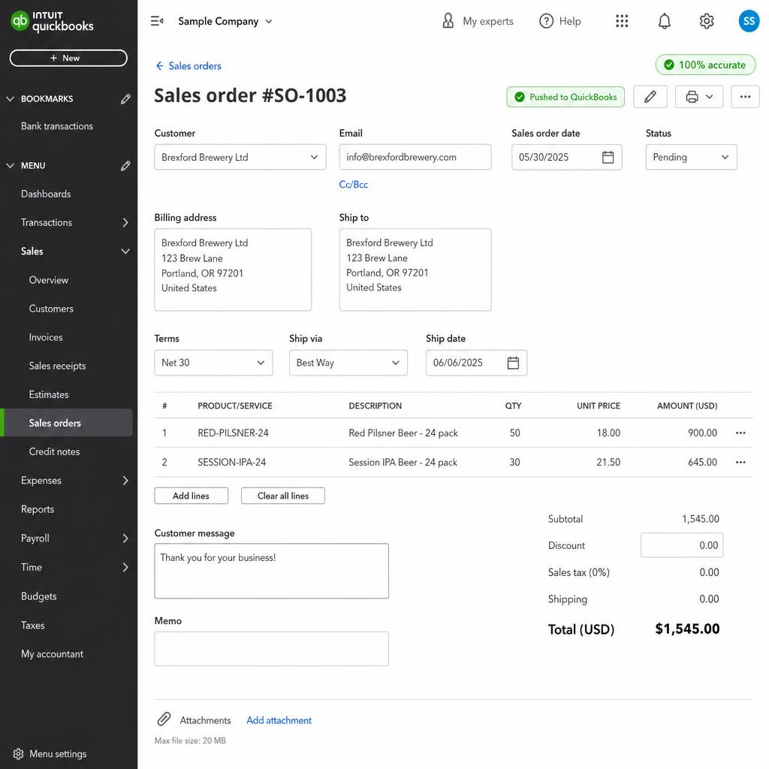Click the Customer message text box
Screen dimensions: 769x769
coord(272,571)
